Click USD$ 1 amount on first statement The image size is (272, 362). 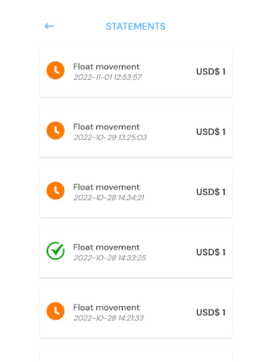[210, 71]
